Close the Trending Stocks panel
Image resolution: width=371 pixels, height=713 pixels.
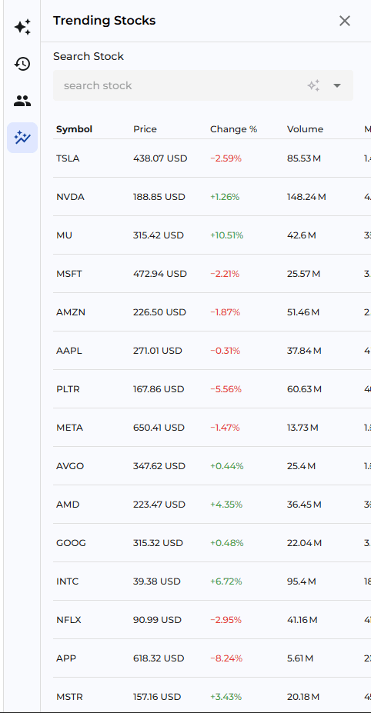click(x=345, y=21)
